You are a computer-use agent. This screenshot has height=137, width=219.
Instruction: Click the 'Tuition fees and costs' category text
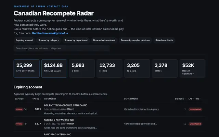coord(70,128)
